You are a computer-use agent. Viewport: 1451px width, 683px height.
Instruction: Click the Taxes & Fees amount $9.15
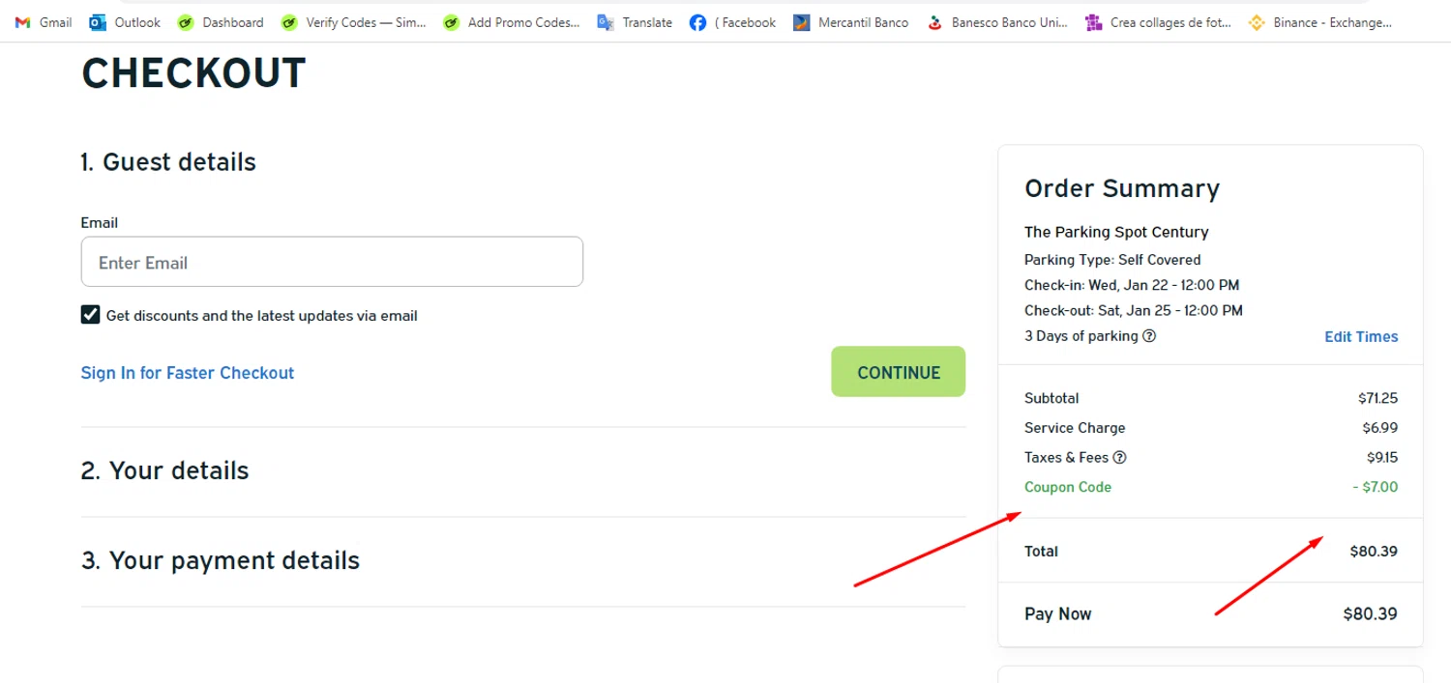(x=1381, y=458)
